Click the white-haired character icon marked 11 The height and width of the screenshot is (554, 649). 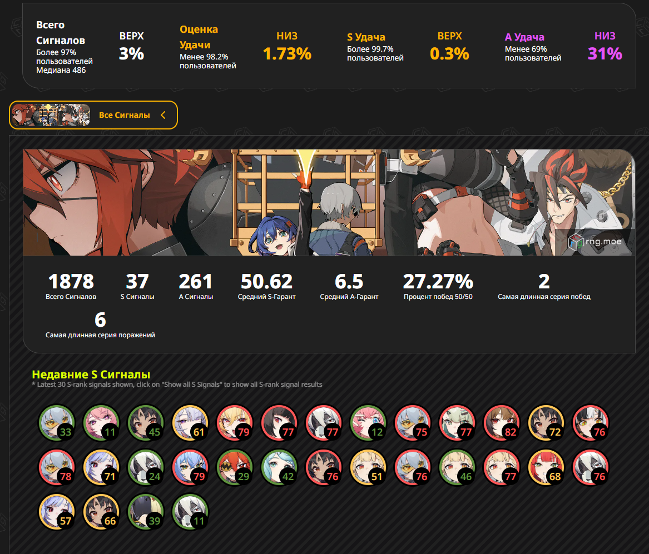point(190,512)
